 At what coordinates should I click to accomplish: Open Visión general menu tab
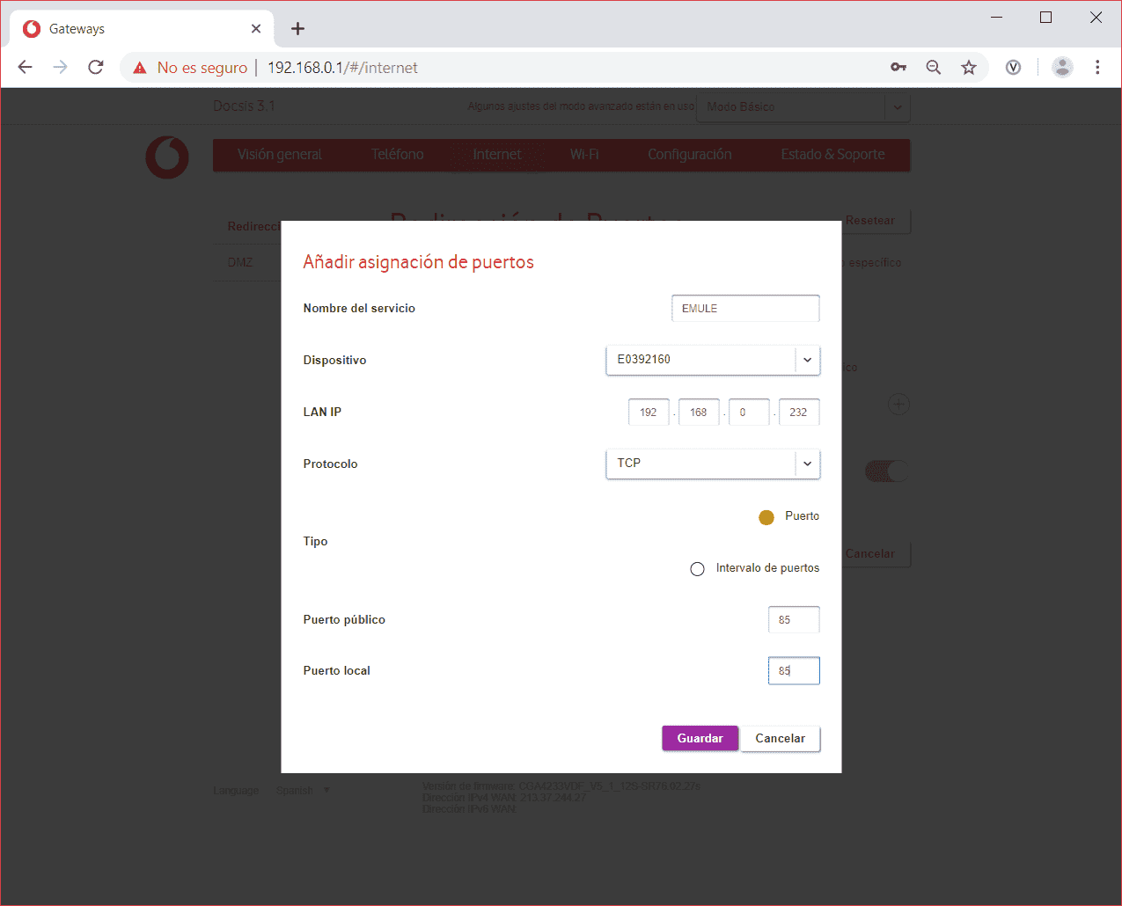point(280,155)
